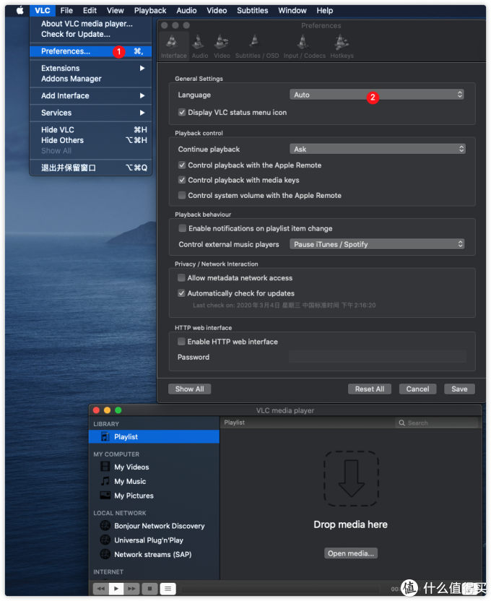Open the Playback menu
The width and height of the screenshot is (491, 601).
coord(150,10)
